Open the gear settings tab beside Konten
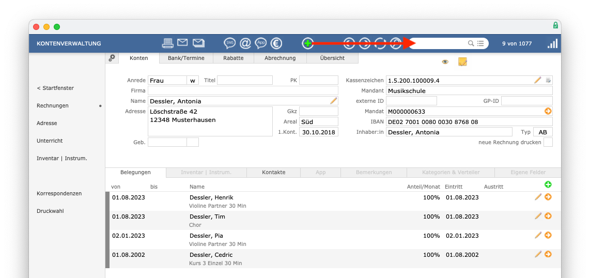Image resolution: width=590 pixels, height=278 pixels. (112, 58)
